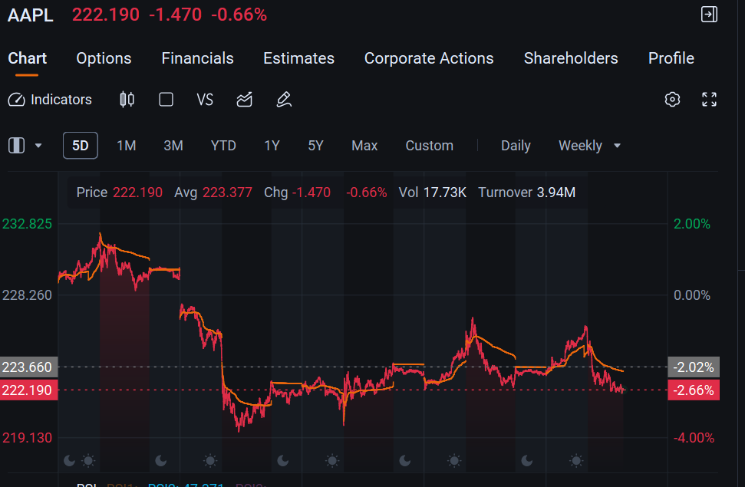Select the YTD range option
Image resolution: width=745 pixels, height=487 pixels.
pos(223,146)
